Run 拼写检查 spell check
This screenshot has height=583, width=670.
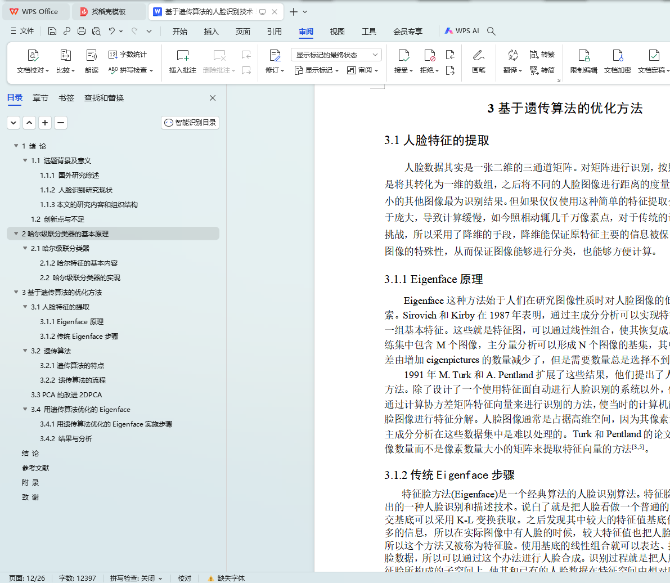131,70
